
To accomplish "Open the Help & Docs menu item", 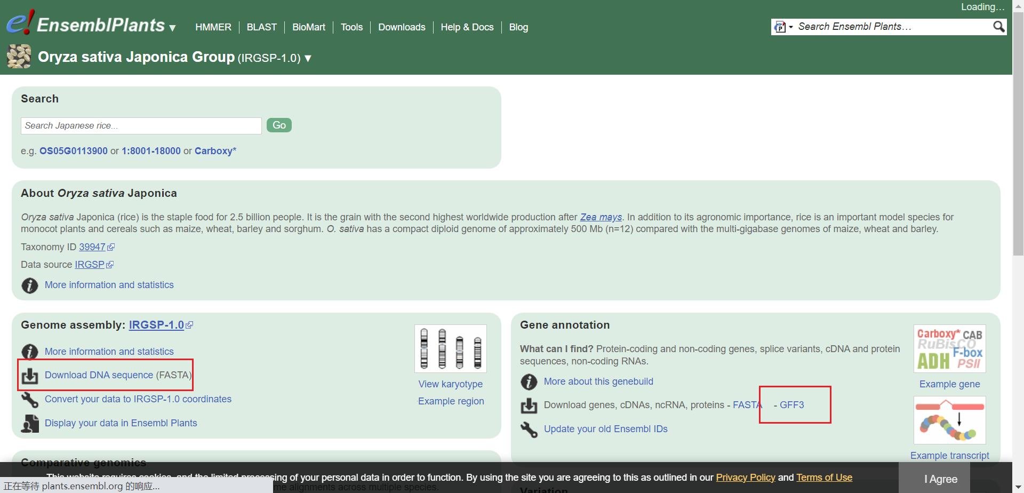I will [x=467, y=27].
